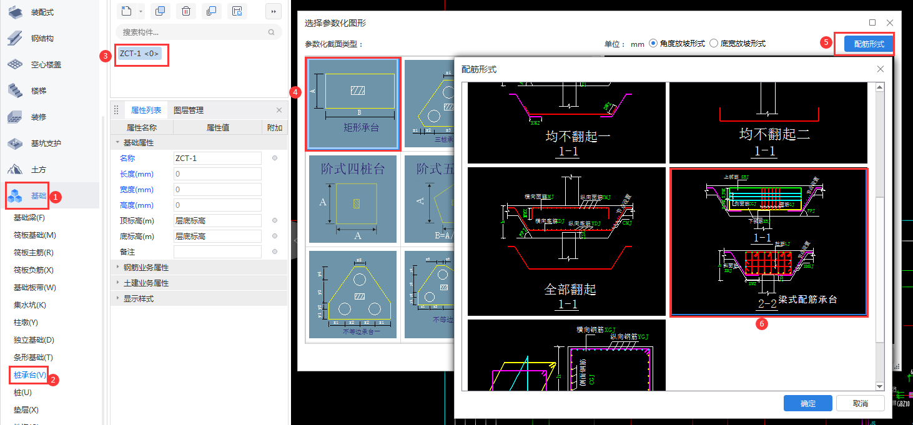
Task: Click scrollbar down arrow in 配筋形式 dialog
Action: tap(880, 386)
